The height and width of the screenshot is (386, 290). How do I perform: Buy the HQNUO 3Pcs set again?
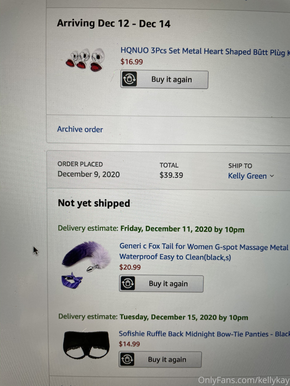click(x=171, y=80)
